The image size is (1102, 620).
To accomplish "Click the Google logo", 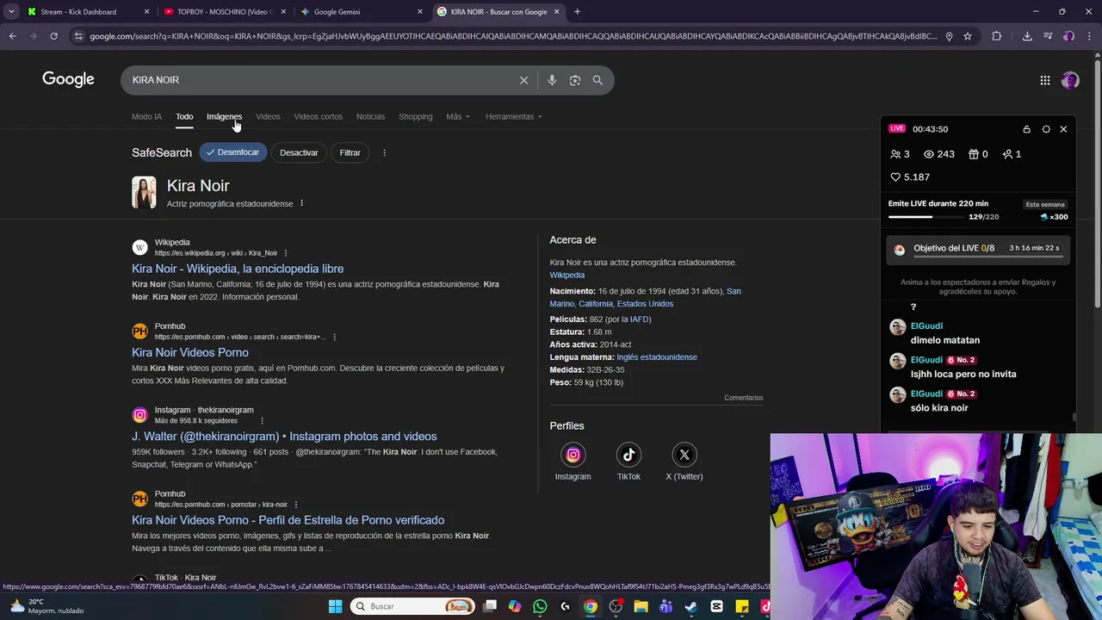I will click(68, 79).
